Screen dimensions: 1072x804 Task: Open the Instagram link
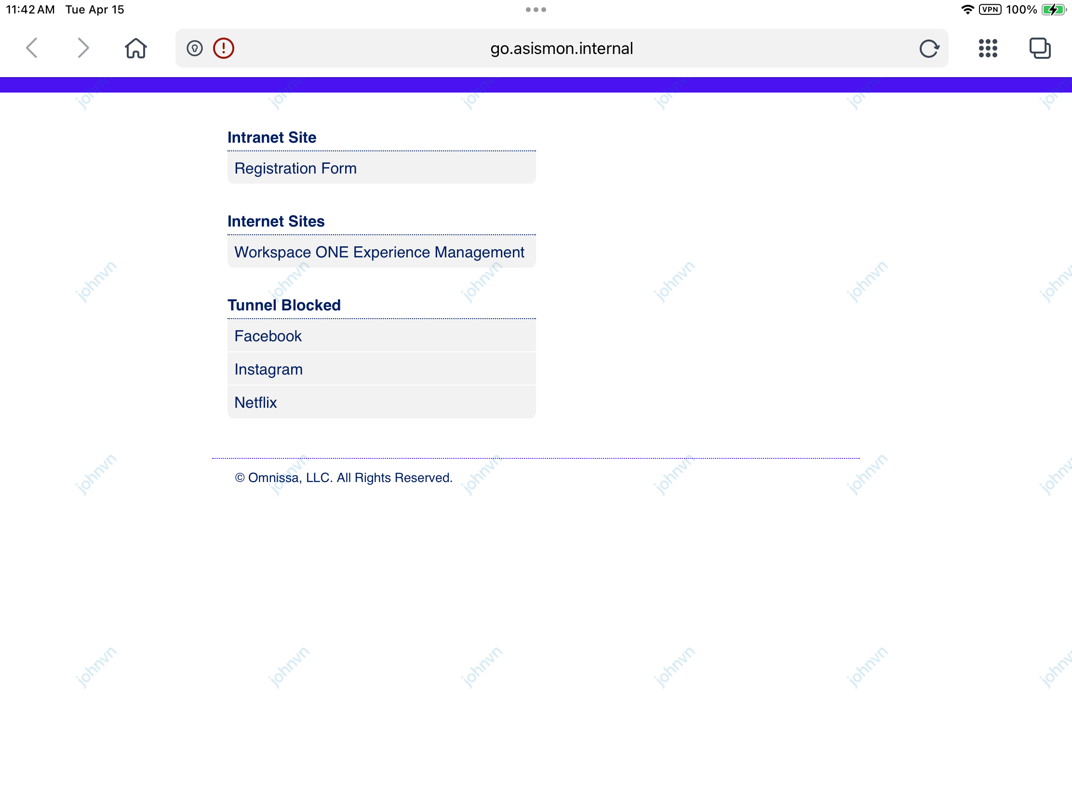click(268, 369)
